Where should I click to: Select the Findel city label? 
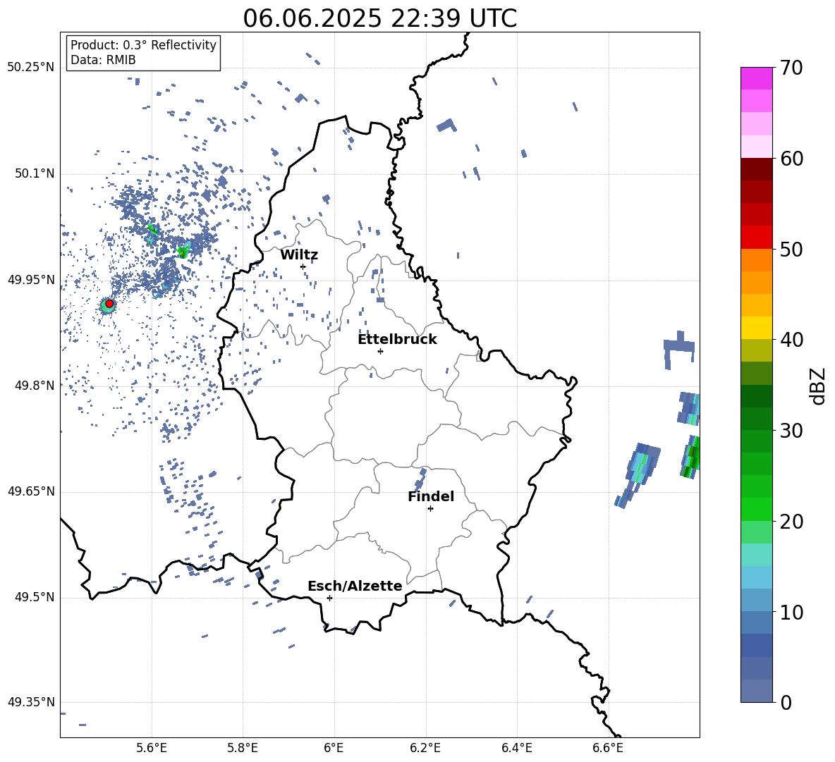tap(431, 496)
